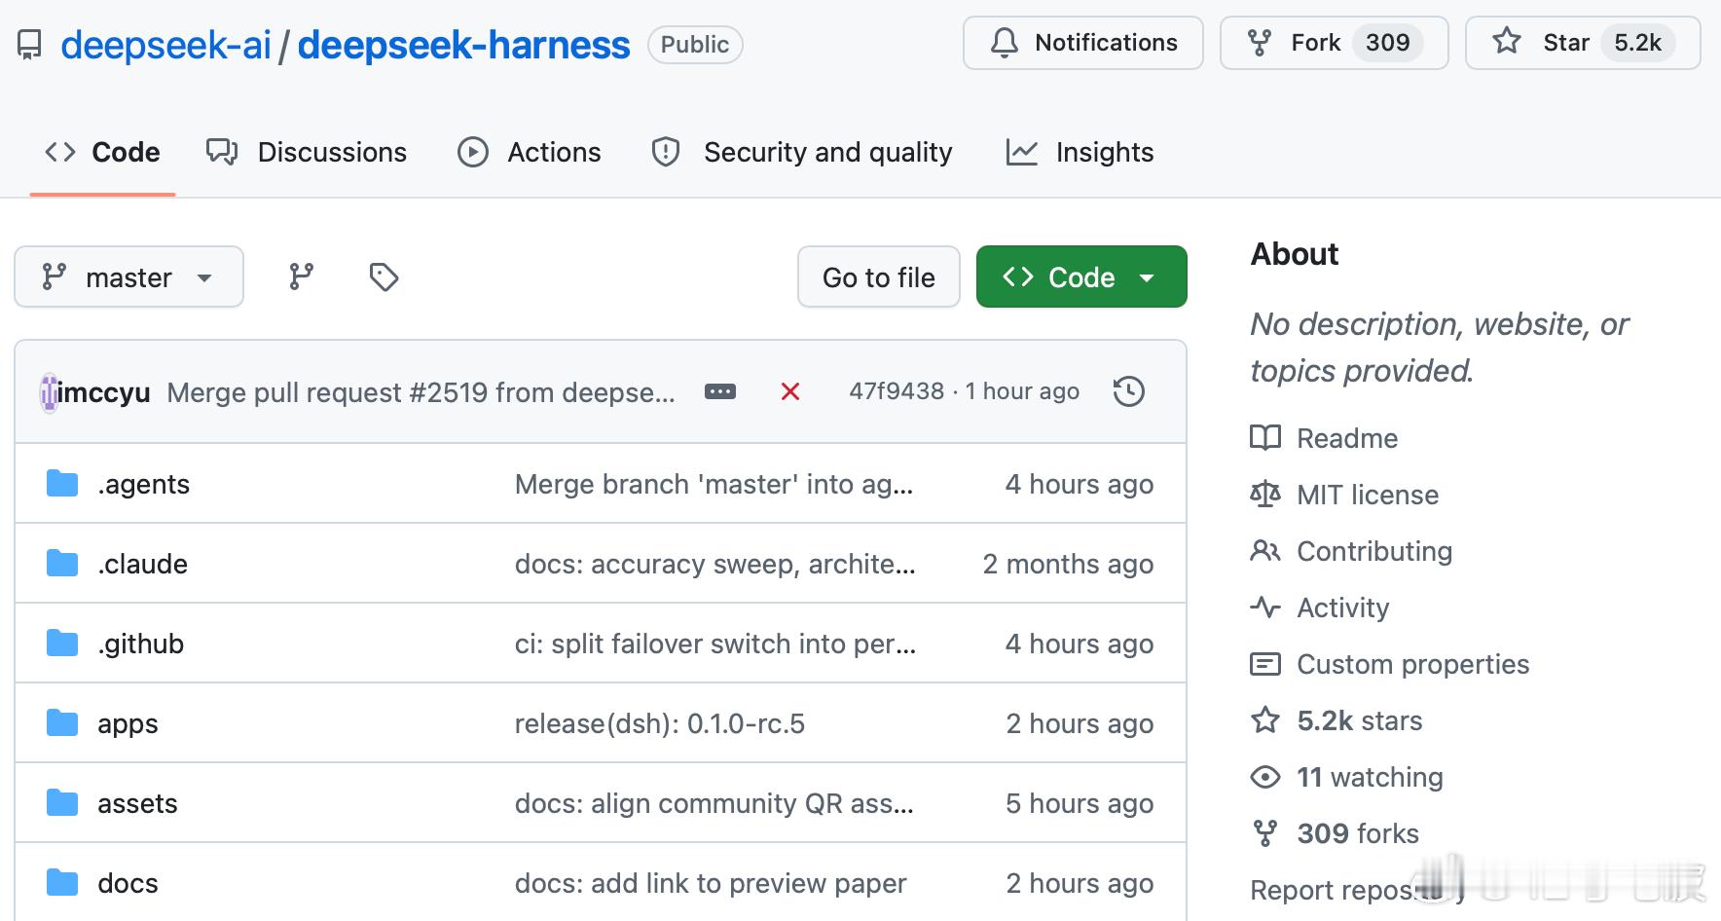Open the 5.2k stars link
This screenshot has height=921, width=1721.
[x=1360, y=720]
